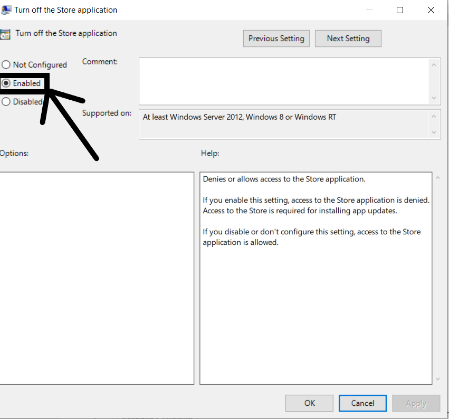
Task: Click the 'Options:' label
Action: point(14,153)
